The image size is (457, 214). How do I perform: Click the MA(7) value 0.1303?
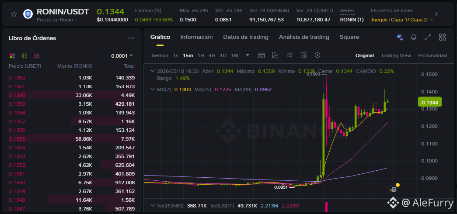point(182,90)
